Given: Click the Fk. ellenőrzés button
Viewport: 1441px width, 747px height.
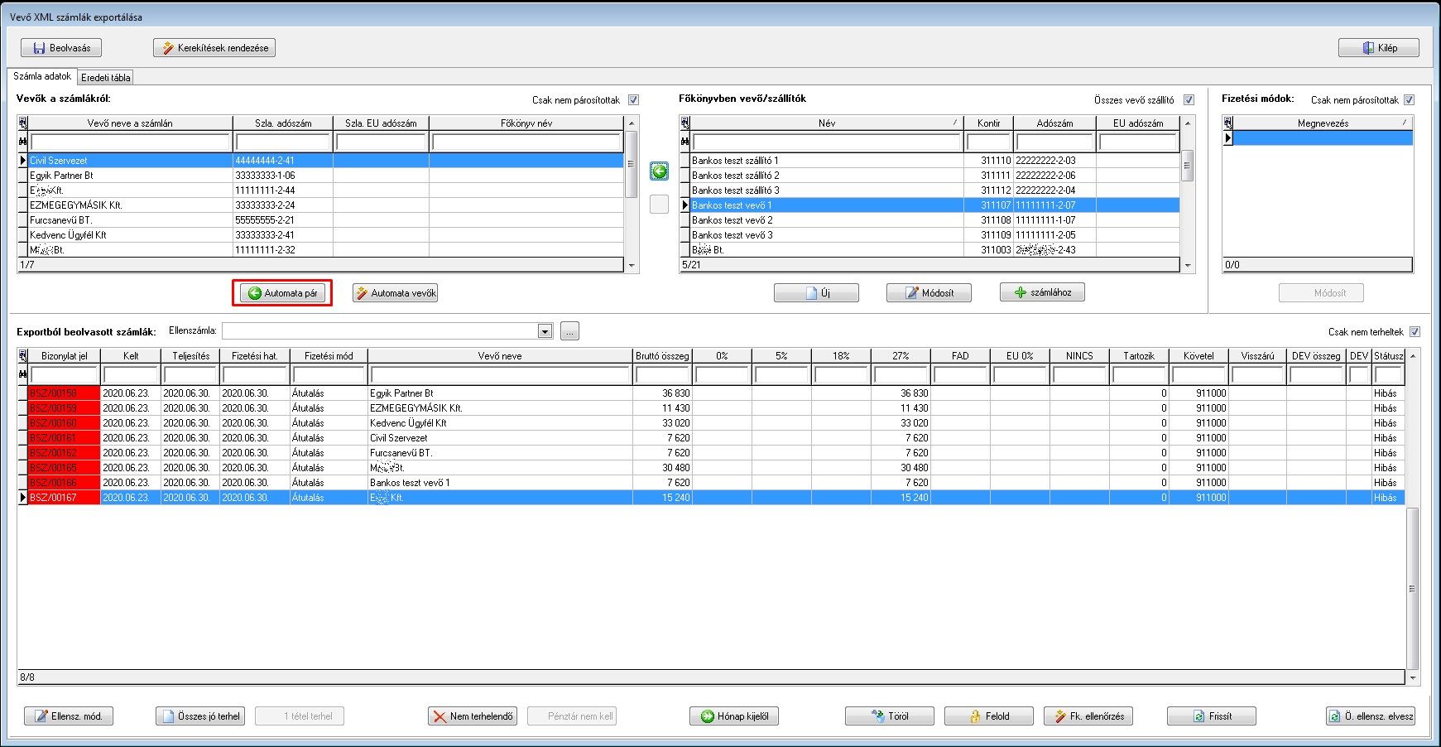Looking at the screenshot, I should 1088,716.
